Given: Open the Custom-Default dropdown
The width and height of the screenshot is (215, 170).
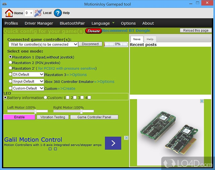Looking at the screenshot, I should click(28, 88).
